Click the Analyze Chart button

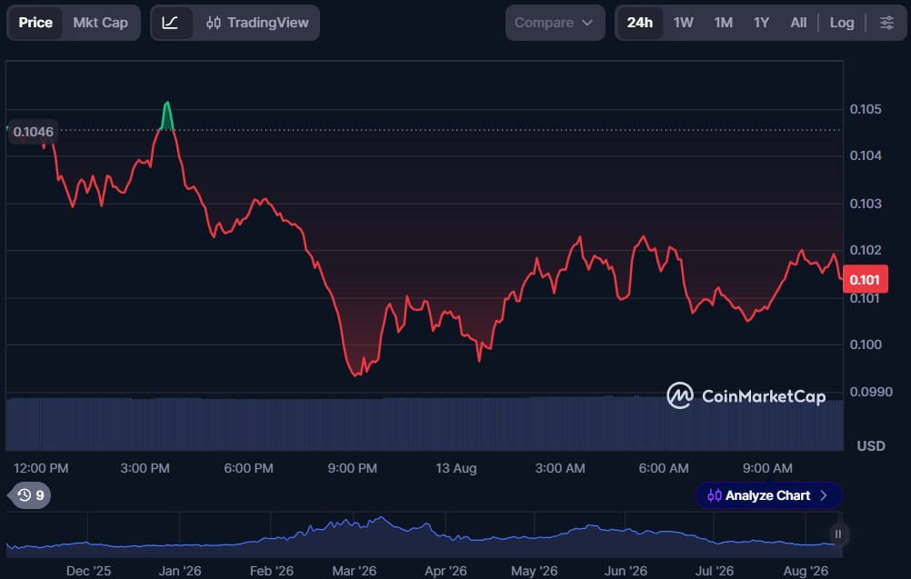click(x=768, y=495)
